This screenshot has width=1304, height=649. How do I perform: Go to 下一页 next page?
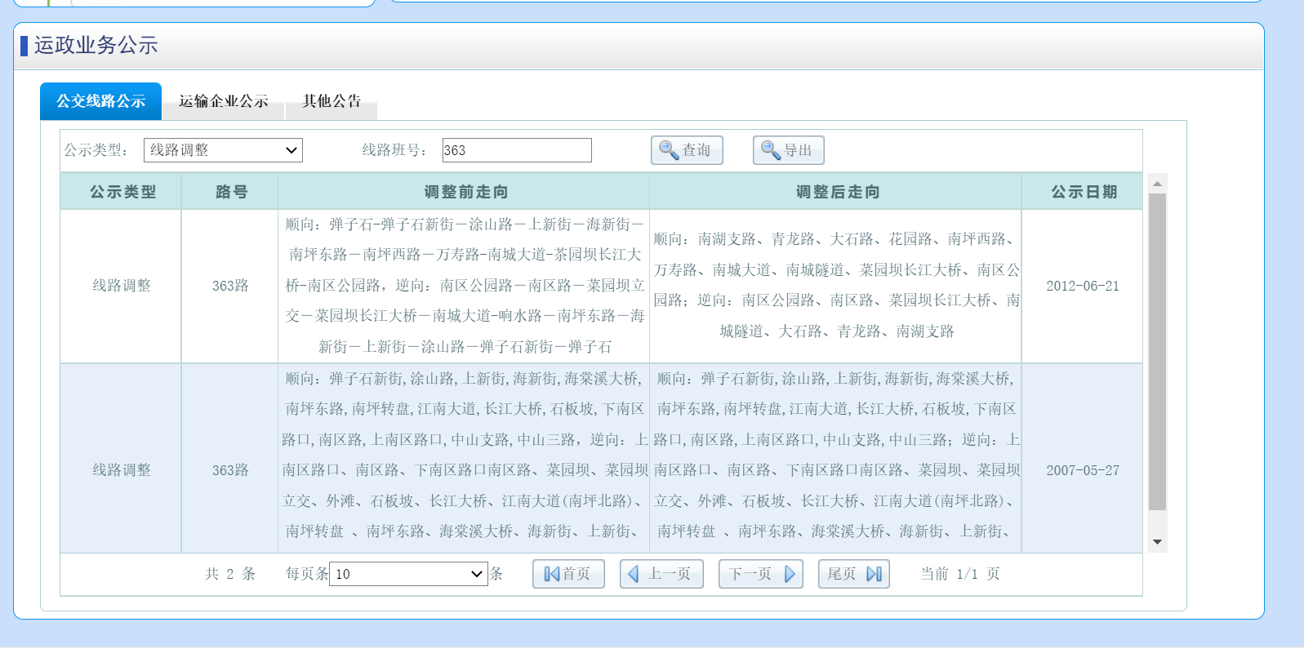pos(761,574)
